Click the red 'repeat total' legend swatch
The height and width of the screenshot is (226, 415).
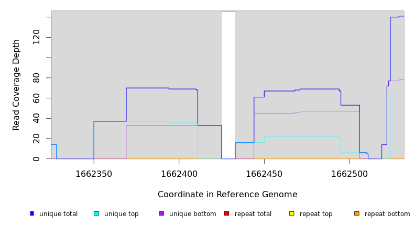(226, 213)
